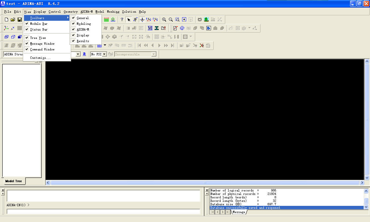Click the down arrow of the message scrollbar
This screenshot has height=222, width=370.
(366, 207)
